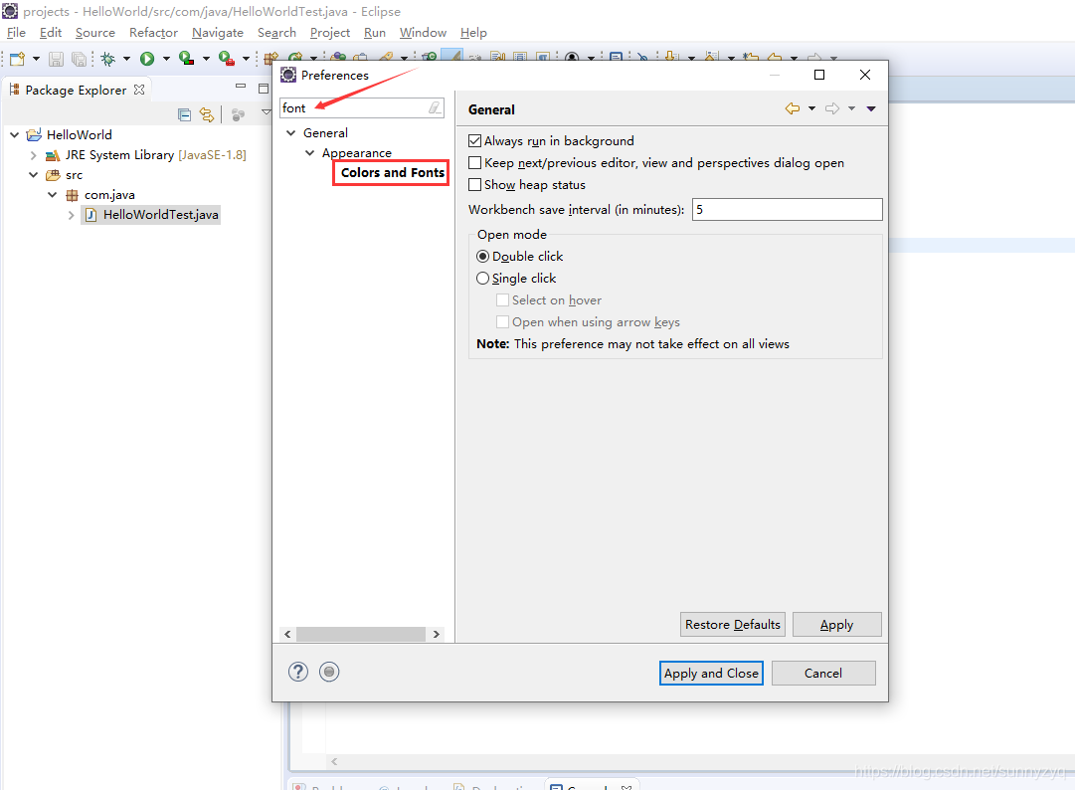Open the Source menu

pyautogui.click(x=95, y=33)
